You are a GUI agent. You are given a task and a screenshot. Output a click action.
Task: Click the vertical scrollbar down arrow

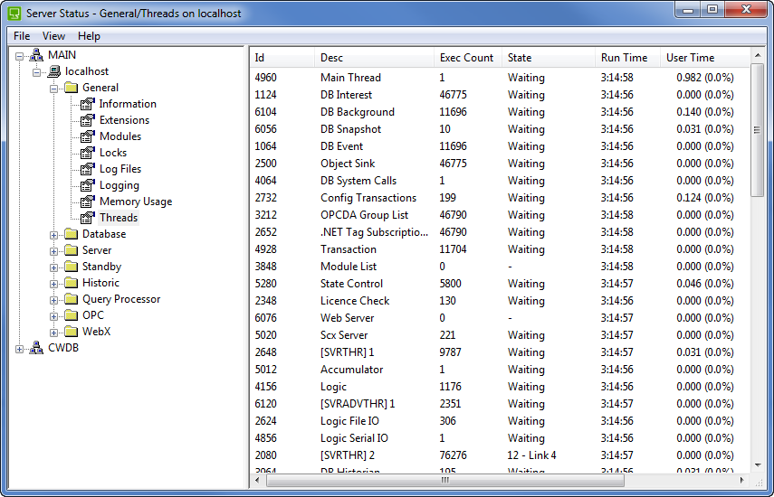[x=759, y=465]
